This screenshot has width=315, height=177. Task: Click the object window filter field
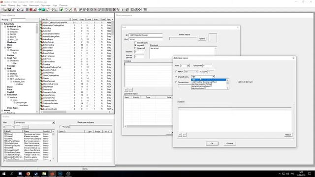(19, 20)
